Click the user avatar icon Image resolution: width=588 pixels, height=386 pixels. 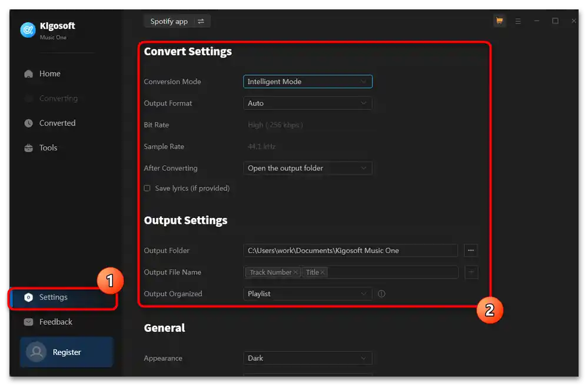tap(36, 353)
